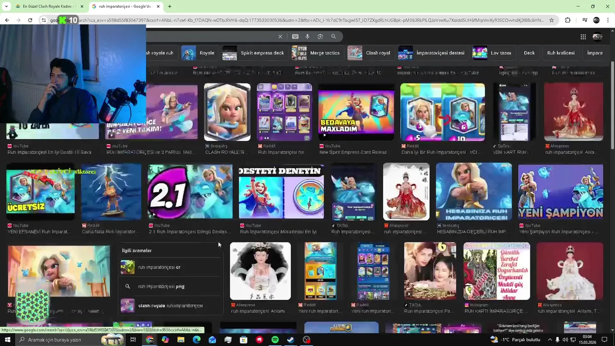
Task: Open Chrome media controls icon
Action: (x=584, y=20)
